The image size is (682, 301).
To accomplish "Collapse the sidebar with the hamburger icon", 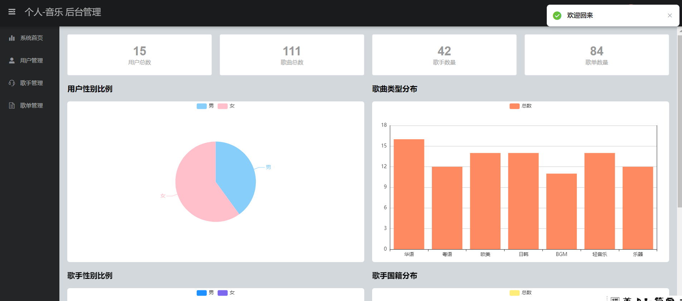I will [12, 12].
